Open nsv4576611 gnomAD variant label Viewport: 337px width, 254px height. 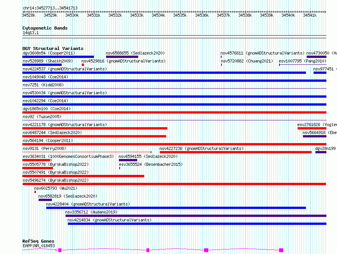262,53
